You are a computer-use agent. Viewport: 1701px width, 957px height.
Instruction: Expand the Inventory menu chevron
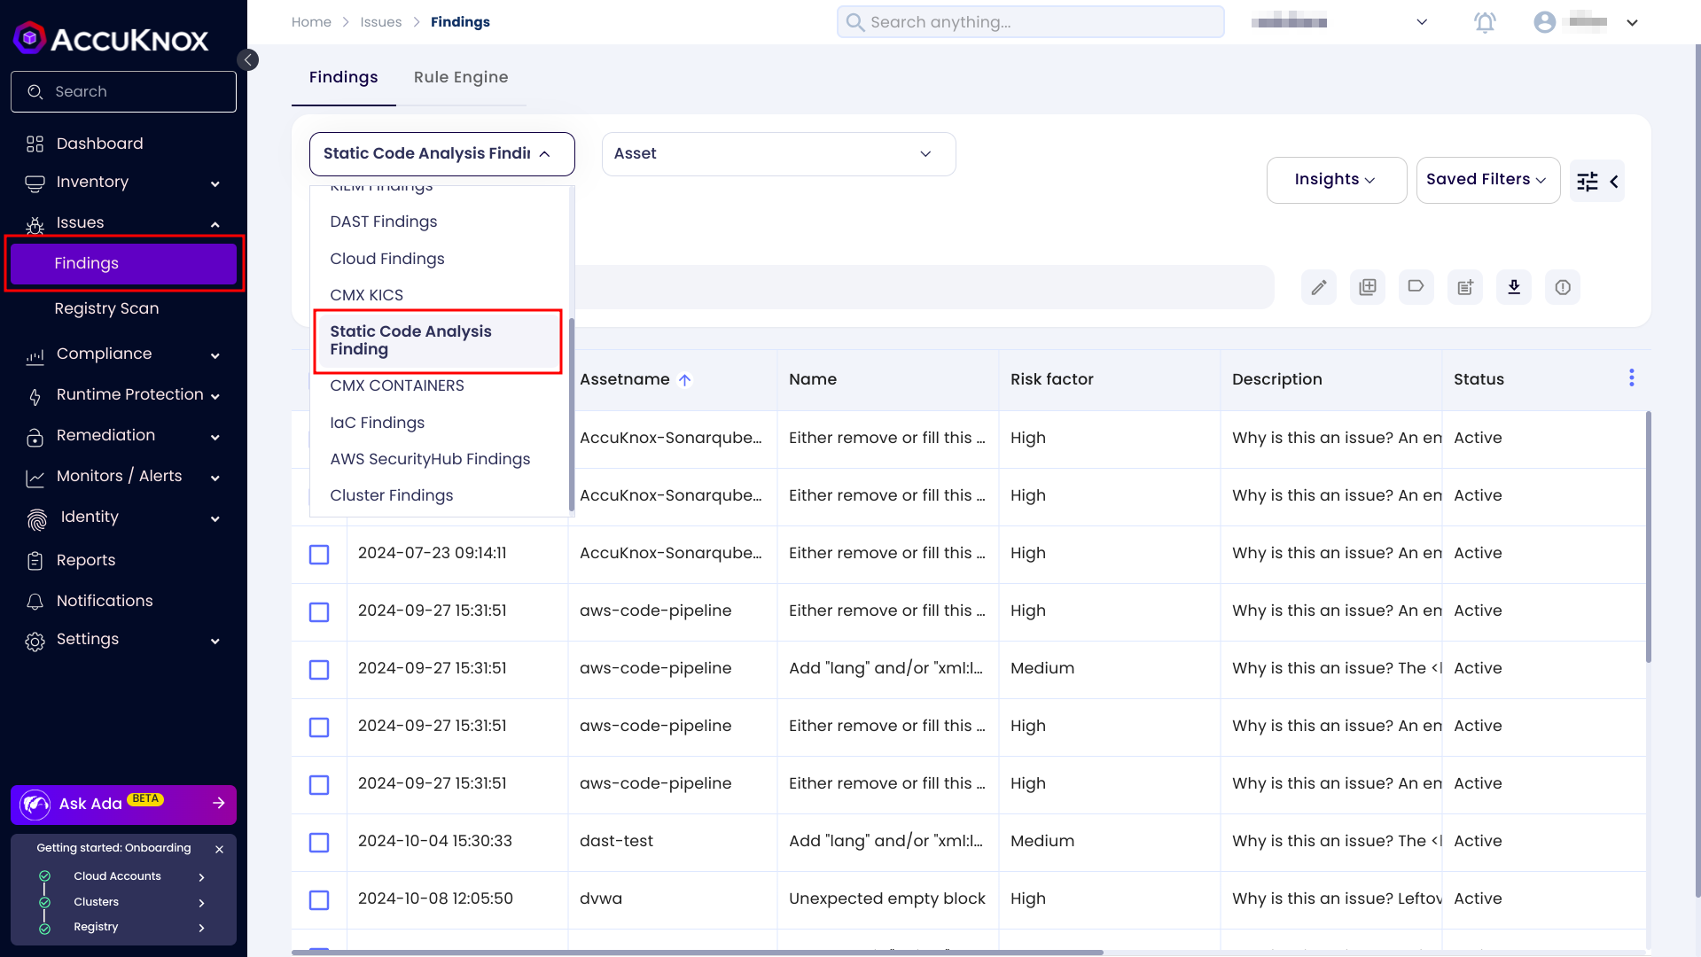(x=215, y=183)
